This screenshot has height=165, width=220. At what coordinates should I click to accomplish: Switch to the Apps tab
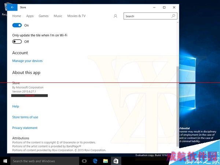pyautogui.click(x=30, y=16)
